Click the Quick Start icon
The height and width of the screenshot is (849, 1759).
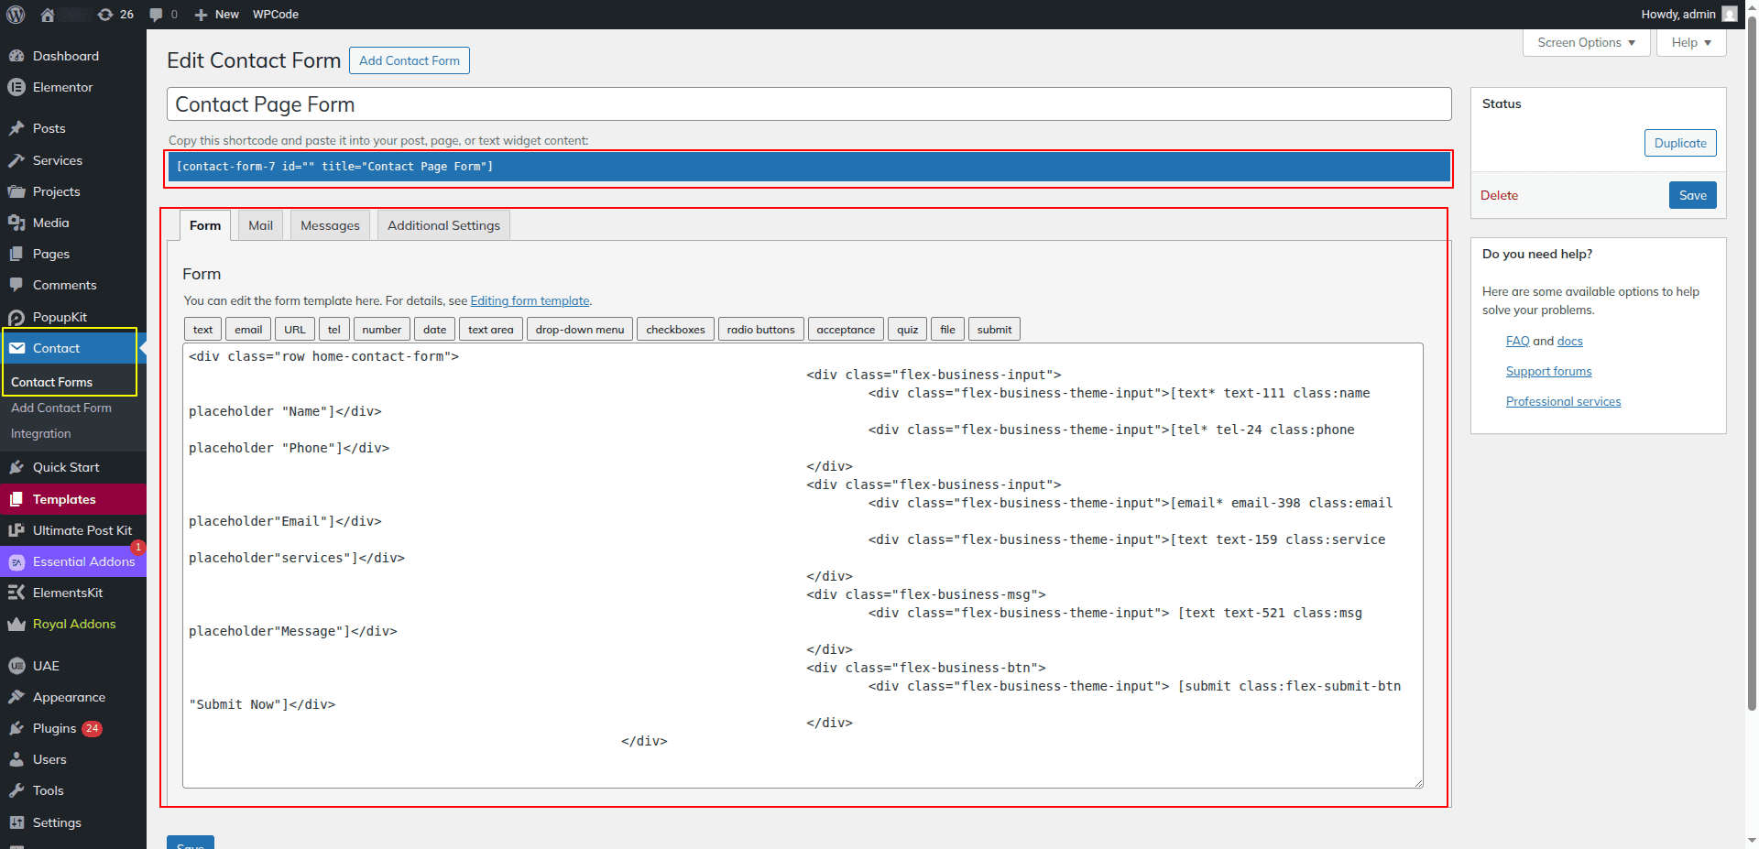click(16, 467)
